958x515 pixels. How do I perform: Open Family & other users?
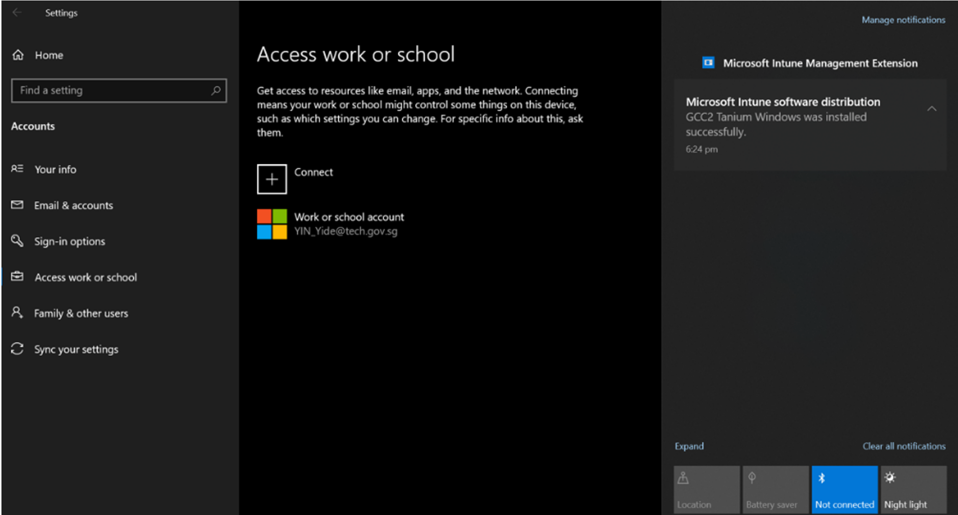pyautogui.click(x=81, y=313)
